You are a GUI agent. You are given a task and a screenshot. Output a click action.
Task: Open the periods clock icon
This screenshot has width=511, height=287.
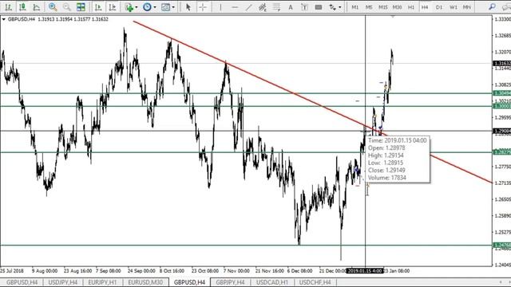pos(147,7)
